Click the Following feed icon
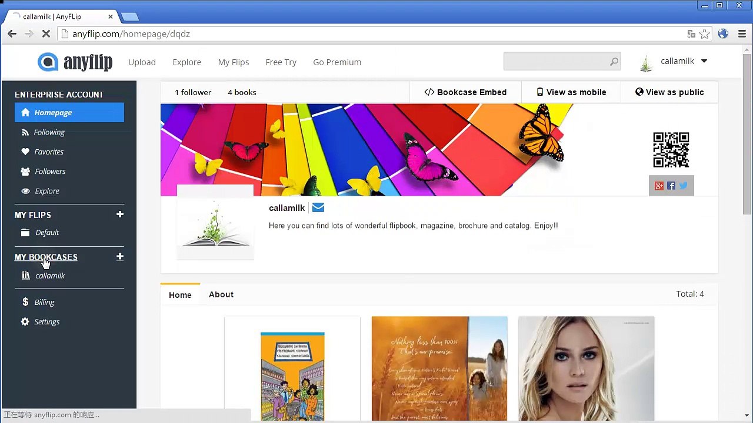Screen dimensions: 753x423 coord(25,132)
